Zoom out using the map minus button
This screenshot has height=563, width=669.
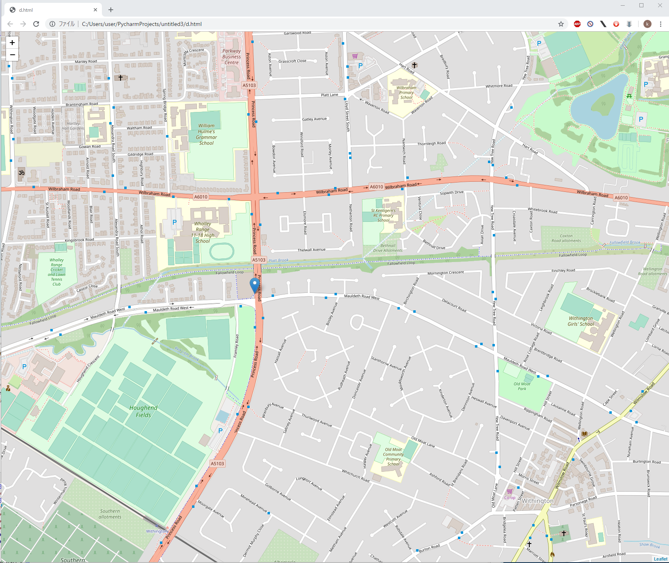point(12,55)
